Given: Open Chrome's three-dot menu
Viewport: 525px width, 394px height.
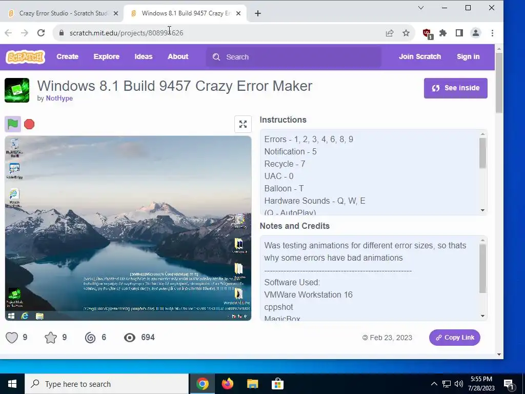Looking at the screenshot, I should click(x=492, y=33).
